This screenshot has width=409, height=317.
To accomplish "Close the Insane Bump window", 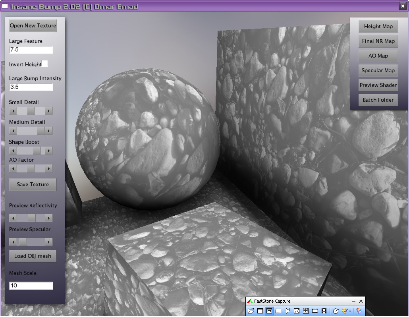I will coord(403,6).
